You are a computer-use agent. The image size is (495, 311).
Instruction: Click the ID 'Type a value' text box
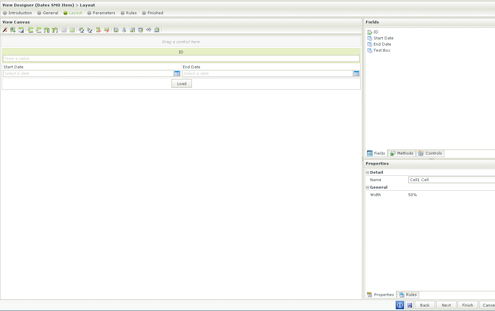tap(181, 58)
